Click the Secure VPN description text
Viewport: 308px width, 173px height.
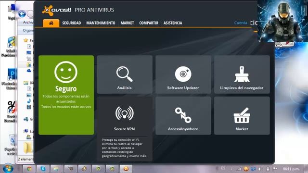[124, 148]
